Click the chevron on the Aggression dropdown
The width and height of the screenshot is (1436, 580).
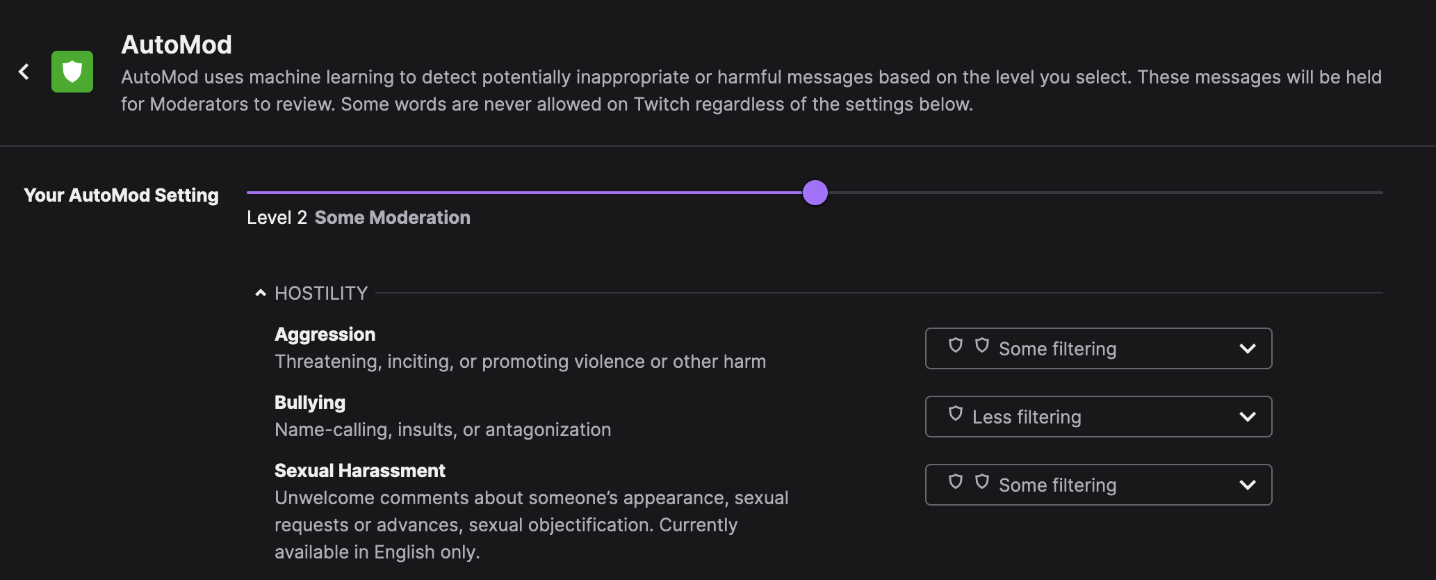click(x=1247, y=348)
